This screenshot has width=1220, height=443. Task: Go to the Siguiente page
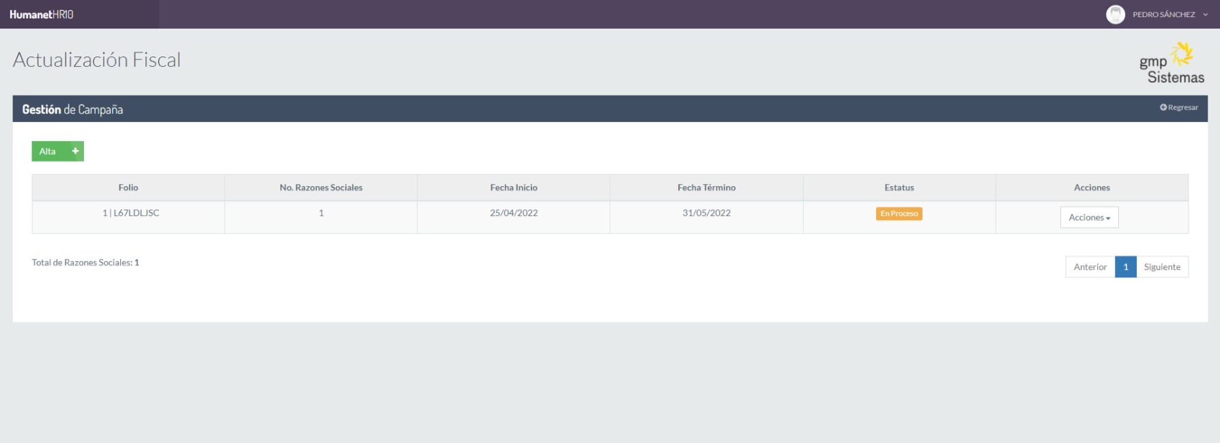1161,267
